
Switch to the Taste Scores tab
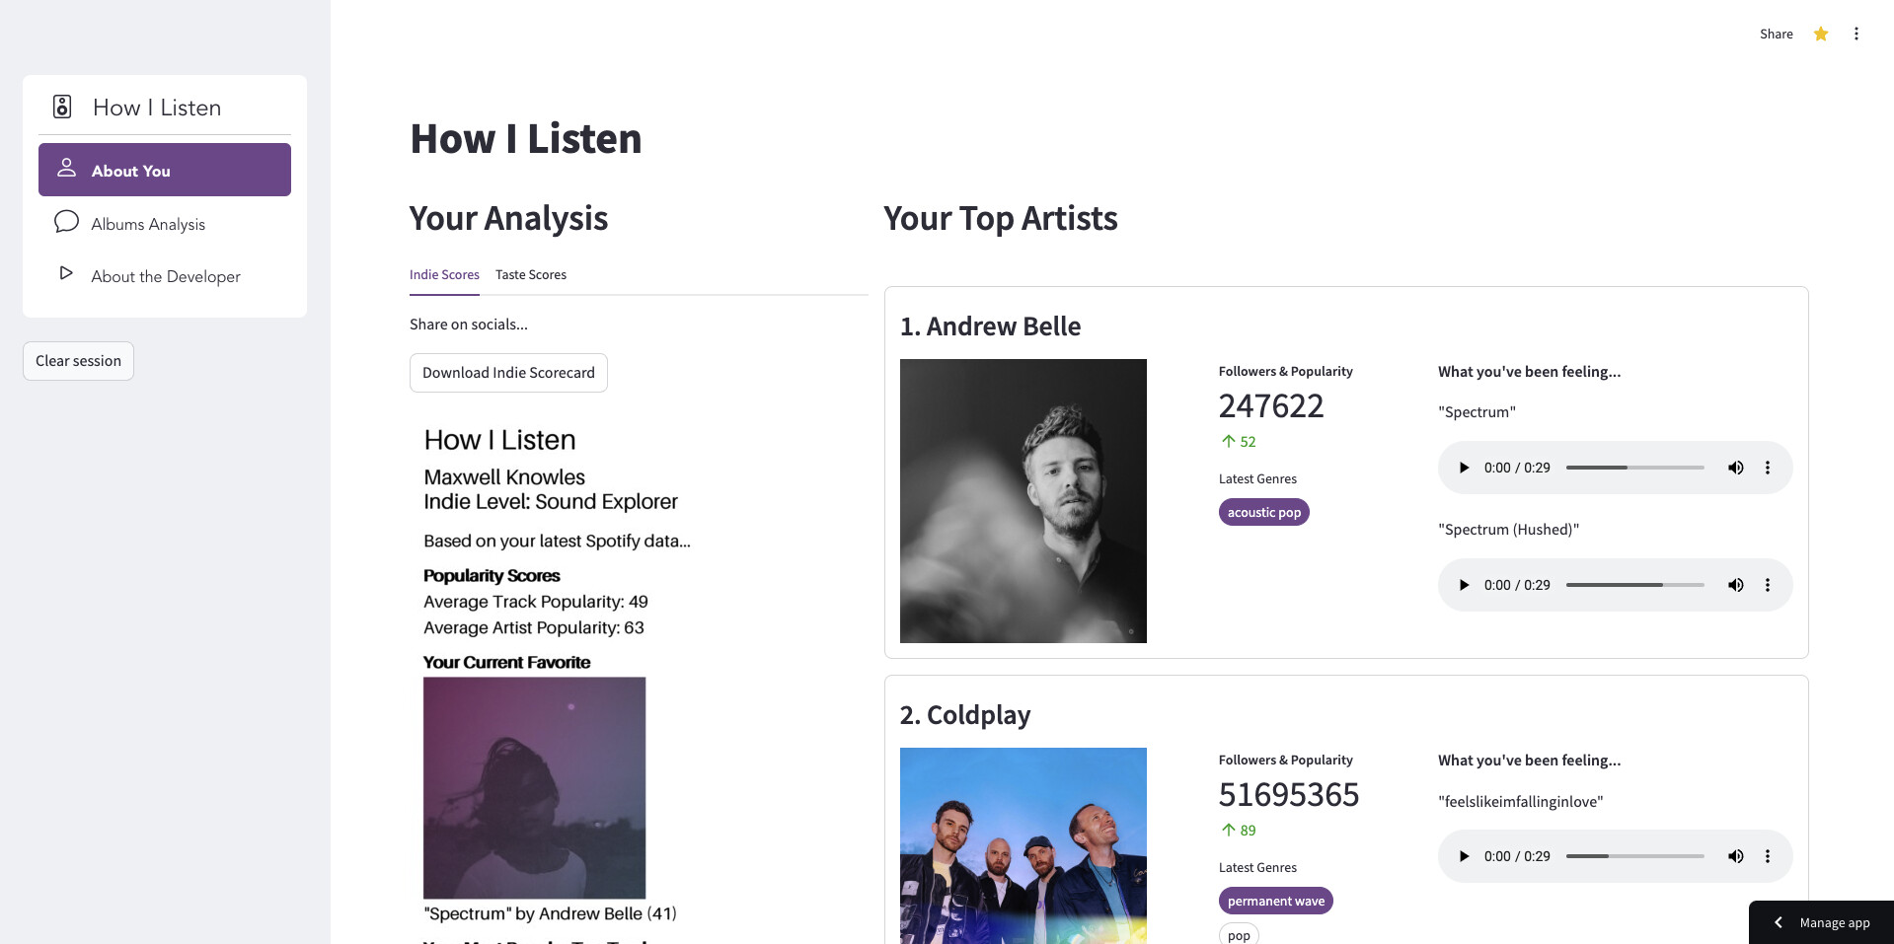click(530, 275)
